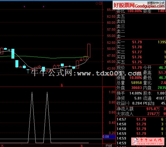Click the 卖一 row label
This screenshot has width=166, height=147.
point(121,37)
